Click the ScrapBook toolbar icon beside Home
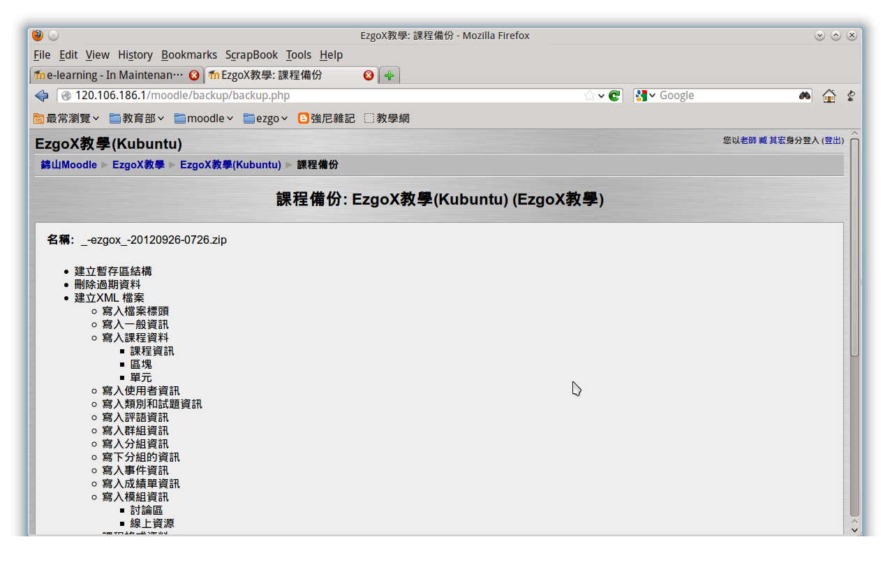The image size is (890, 565). click(x=851, y=96)
